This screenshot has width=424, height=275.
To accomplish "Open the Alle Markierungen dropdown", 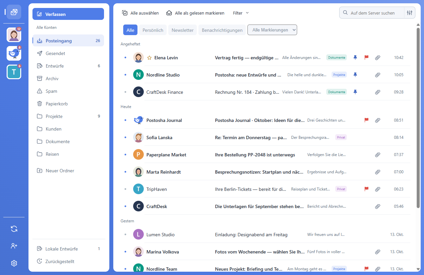I will point(272,30).
